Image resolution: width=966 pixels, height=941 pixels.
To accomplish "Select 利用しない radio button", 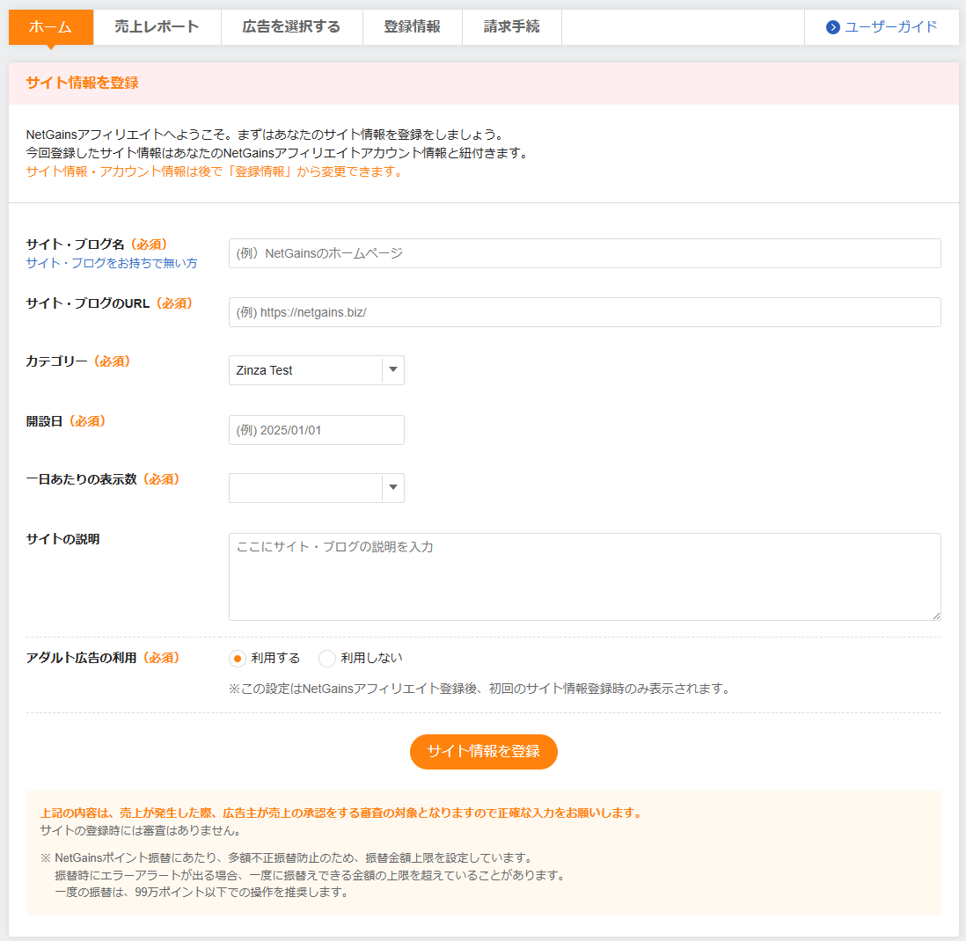I will 327,659.
